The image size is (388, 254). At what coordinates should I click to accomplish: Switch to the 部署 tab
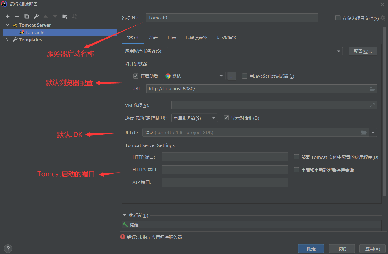tap(153, 38)
